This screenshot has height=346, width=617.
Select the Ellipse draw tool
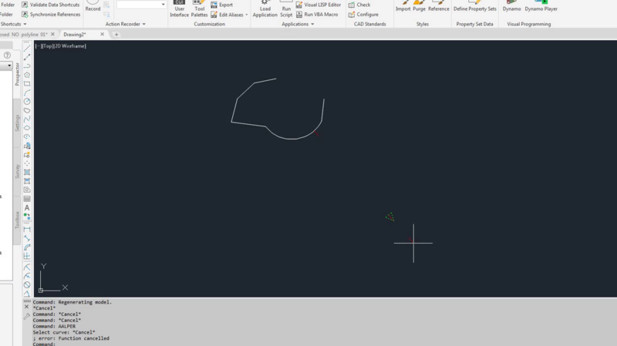(x=27, y=128)
